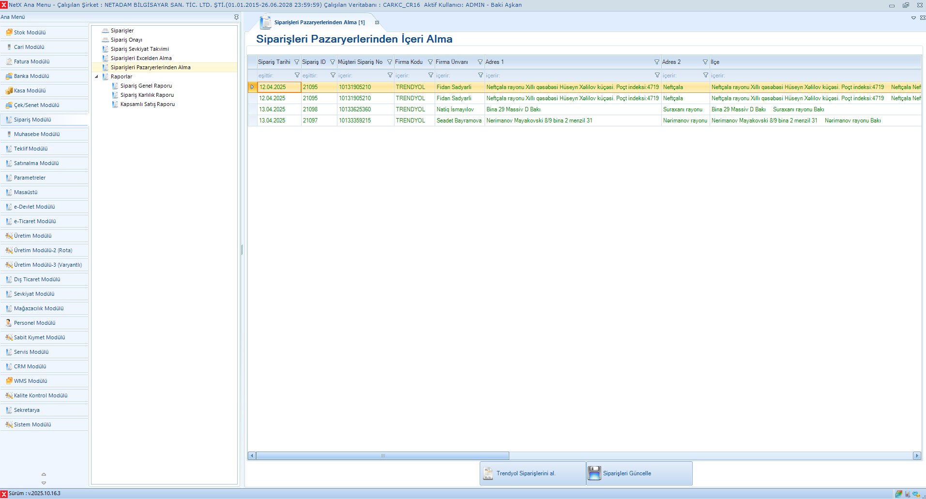Open filter dropdown on Adres 1 column
The height and width of the screenshot is (499, 926).
click(x=657, y=62)
